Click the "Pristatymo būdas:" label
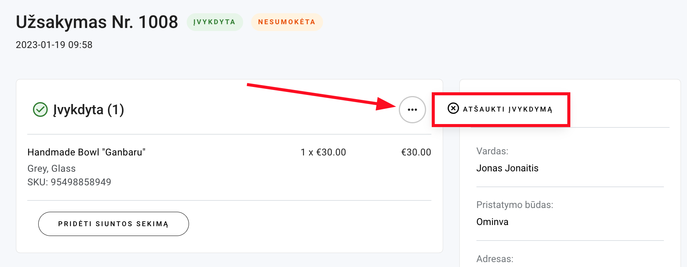Viewport: 687px width, 267px height. (x=514, y=205)
